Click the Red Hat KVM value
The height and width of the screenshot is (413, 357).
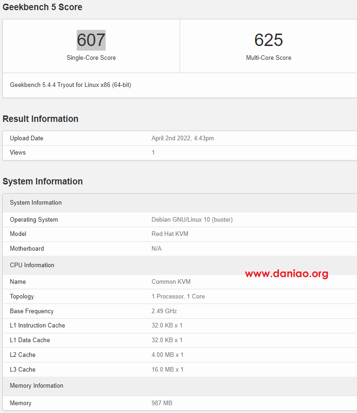pos(170,234)
